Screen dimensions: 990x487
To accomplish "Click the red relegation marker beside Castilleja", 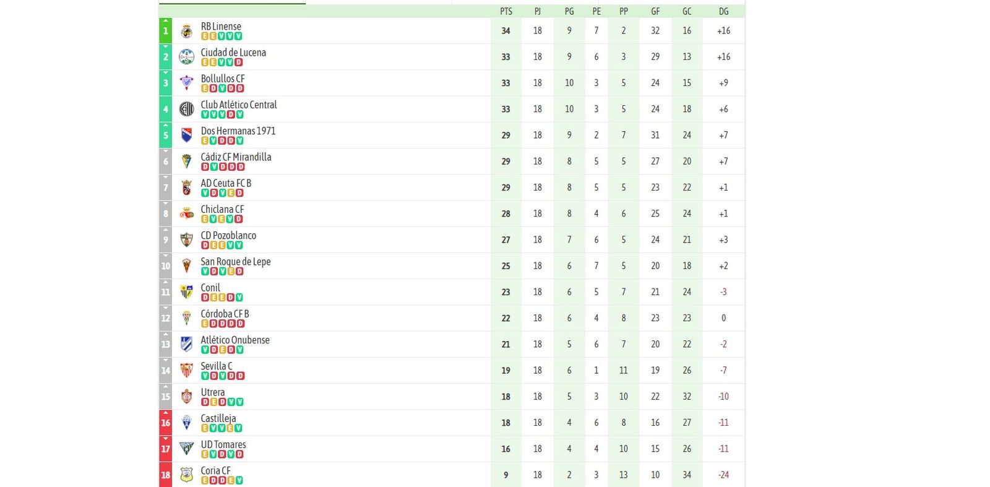I will [x=165, y=423].
